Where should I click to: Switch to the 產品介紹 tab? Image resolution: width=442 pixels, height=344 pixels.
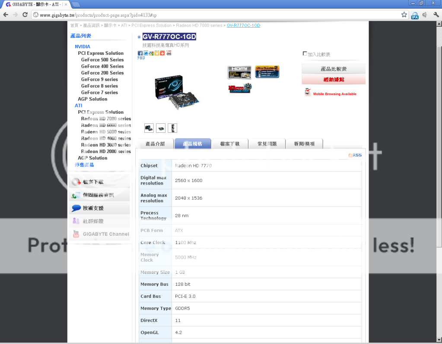coord(155,144)
